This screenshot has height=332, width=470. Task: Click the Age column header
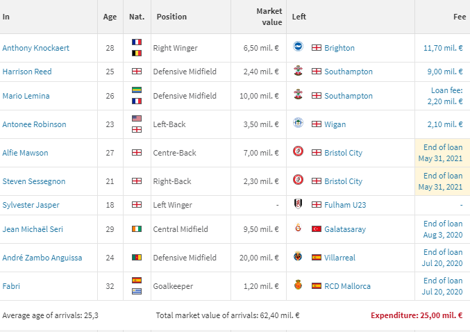point(110,17)
